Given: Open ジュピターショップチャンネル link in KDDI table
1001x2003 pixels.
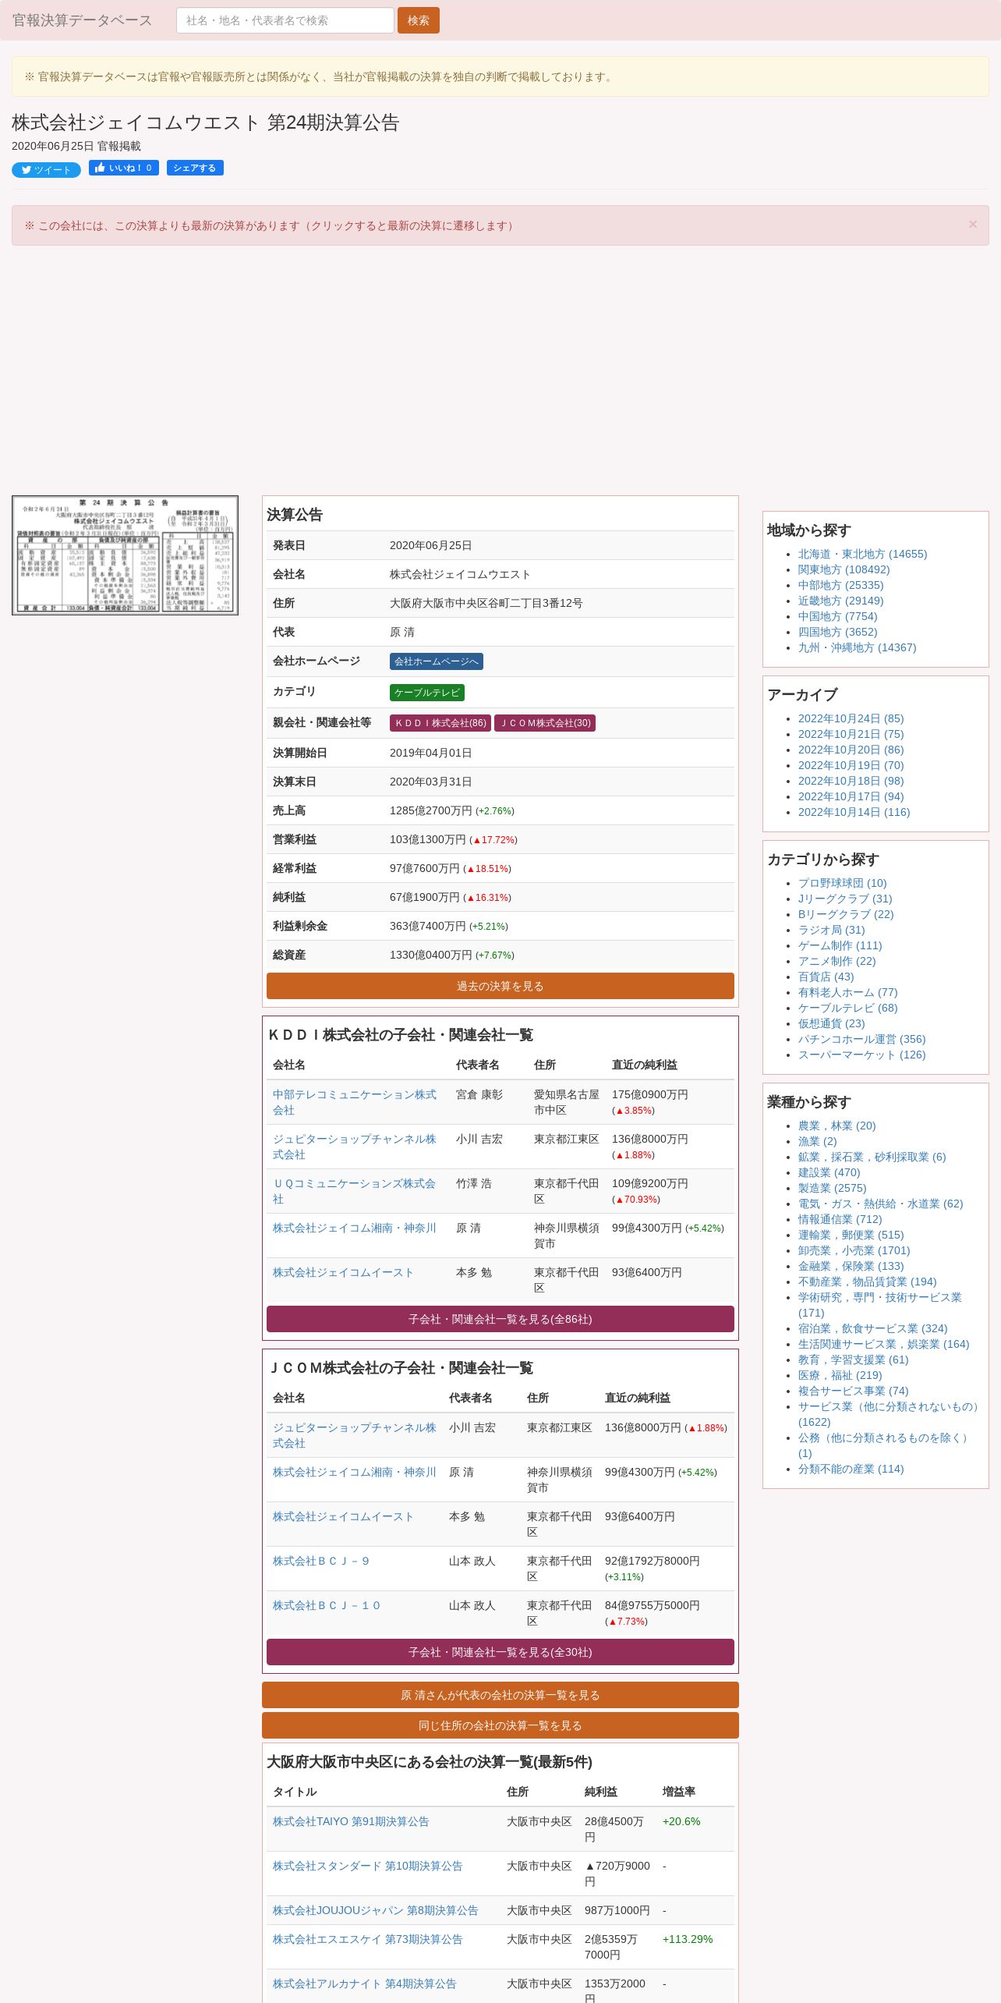Looking at the screenshot, I should tap(355, 1147).
